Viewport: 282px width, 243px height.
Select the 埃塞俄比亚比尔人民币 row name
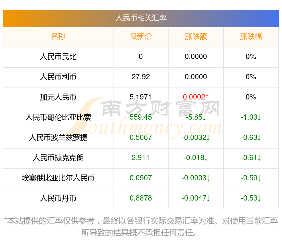(58, 178)
